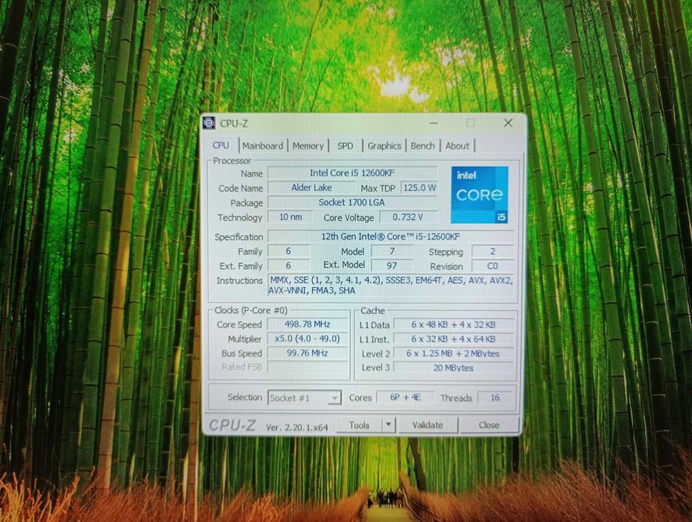Viewport: 692px width, 522px height.
Task: Click the version text Ver. 2.20.1.x64
Action: pyautogui.click(x=297, y=427)
